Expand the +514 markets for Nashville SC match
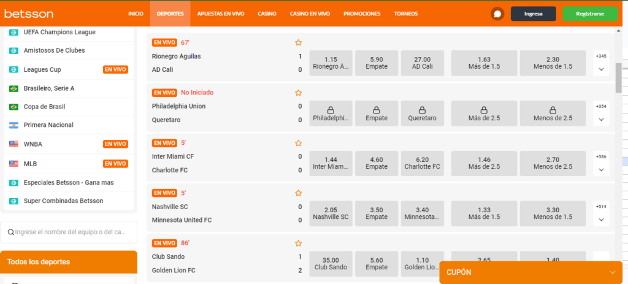The image size is (628, 284). pos(601,214)
